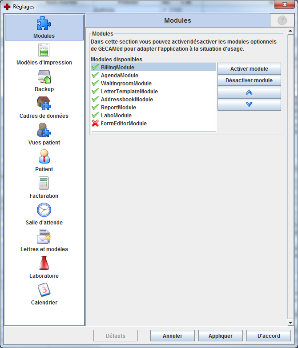Click the help question mark button
298x348 pixels.
[282, 20]
